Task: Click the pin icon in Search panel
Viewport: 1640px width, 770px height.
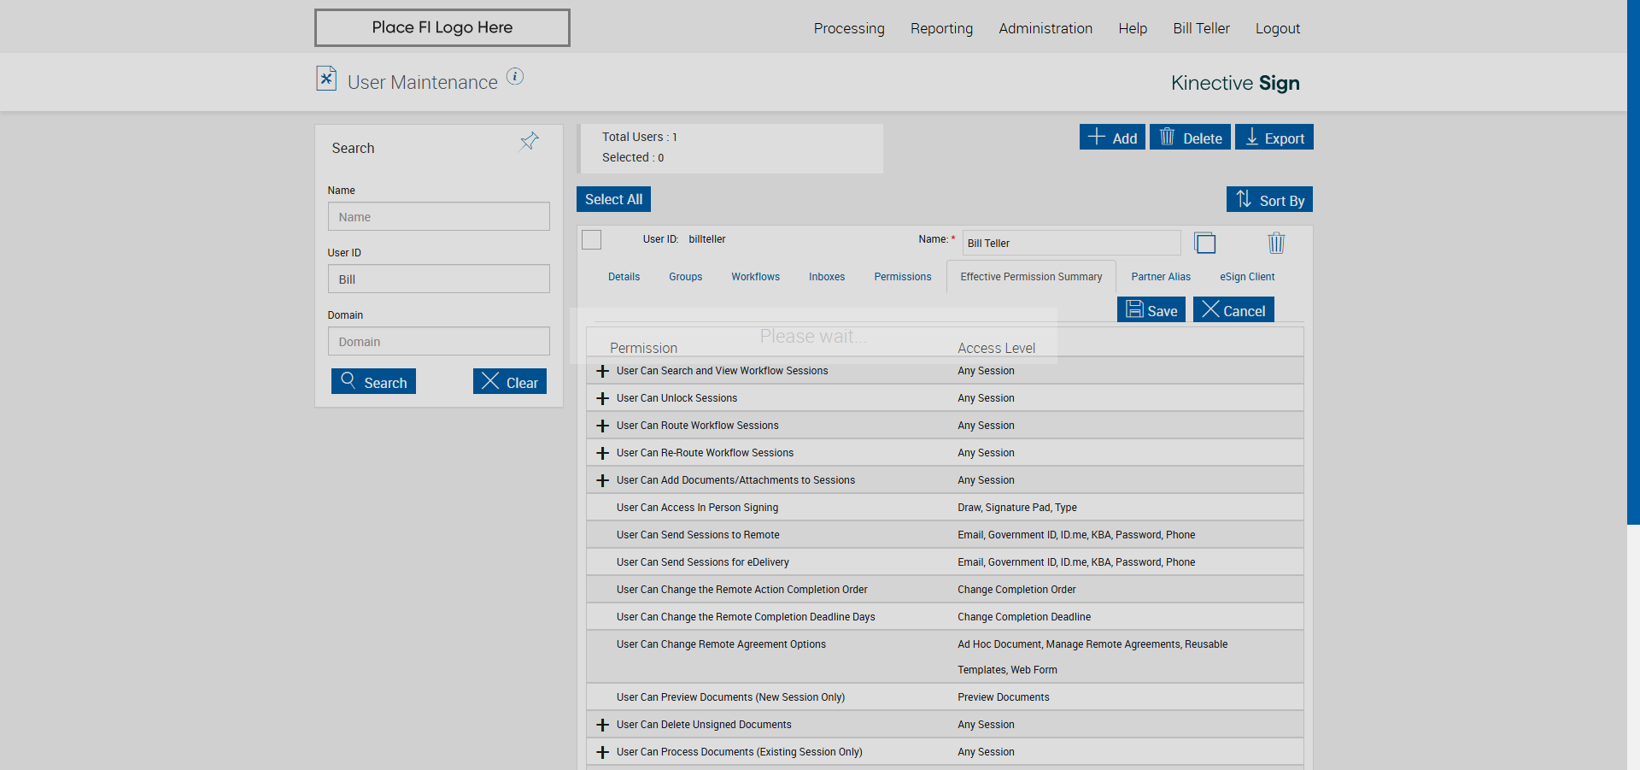Action: click(530, 142)
